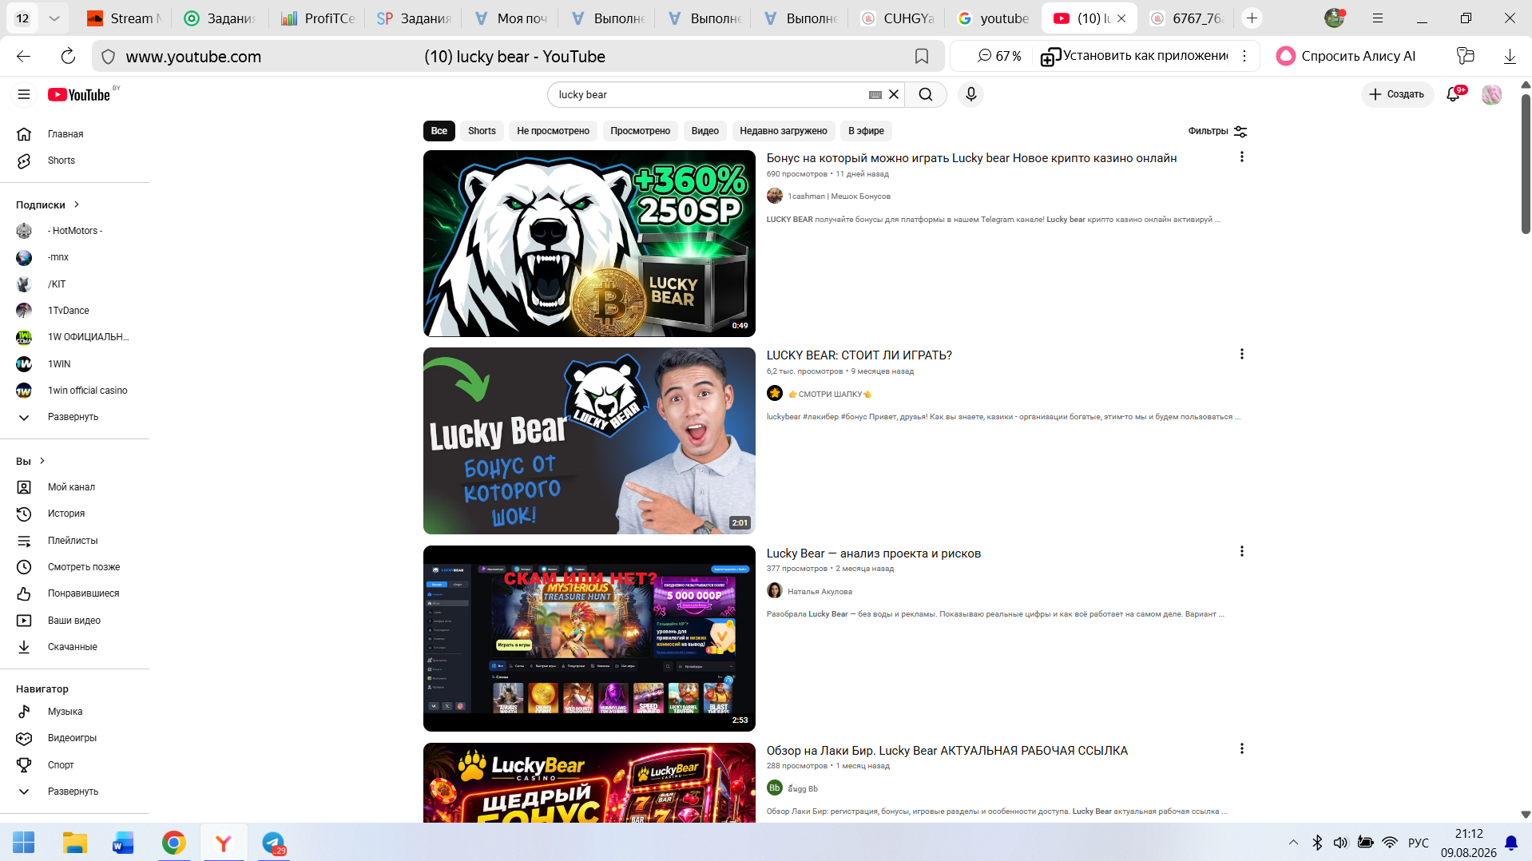Open channel 1cashman | Мешок Бонусов

click(839, 196)
